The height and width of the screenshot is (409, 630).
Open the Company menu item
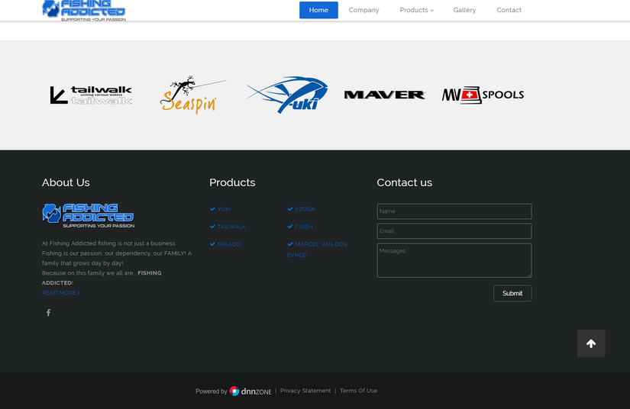pos(363,10)
